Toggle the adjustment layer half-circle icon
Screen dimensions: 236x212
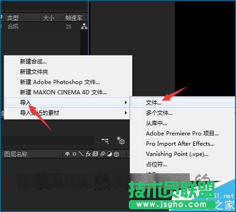109,154
